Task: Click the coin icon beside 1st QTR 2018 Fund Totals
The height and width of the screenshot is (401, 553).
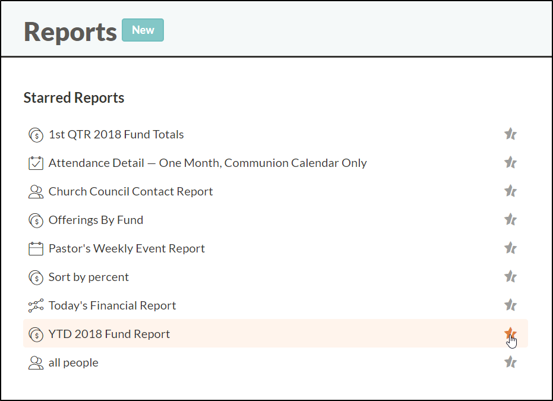Action: tap(36, 135)
